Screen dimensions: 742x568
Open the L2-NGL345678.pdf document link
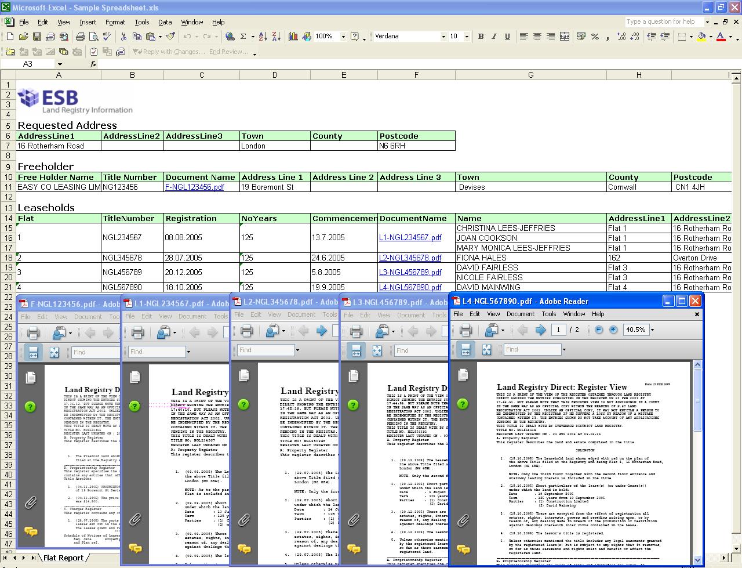point(410,258)
